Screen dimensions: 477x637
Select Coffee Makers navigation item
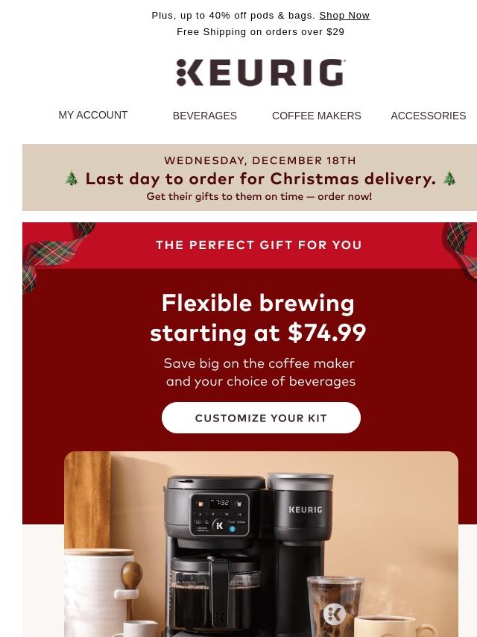coord(316,116)
